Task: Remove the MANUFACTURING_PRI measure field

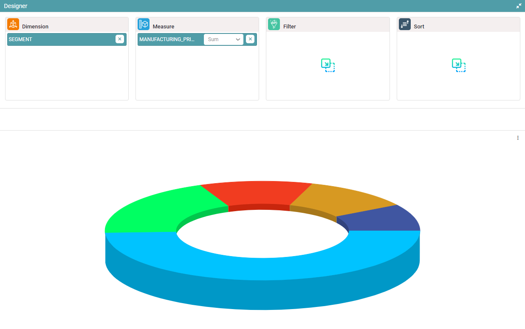Action: (250, 39)
